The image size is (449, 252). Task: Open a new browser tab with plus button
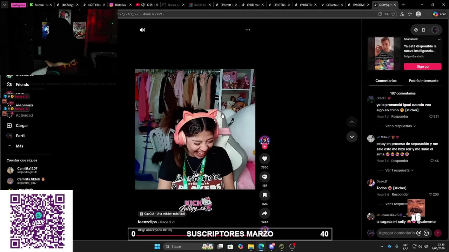point(403,5)
